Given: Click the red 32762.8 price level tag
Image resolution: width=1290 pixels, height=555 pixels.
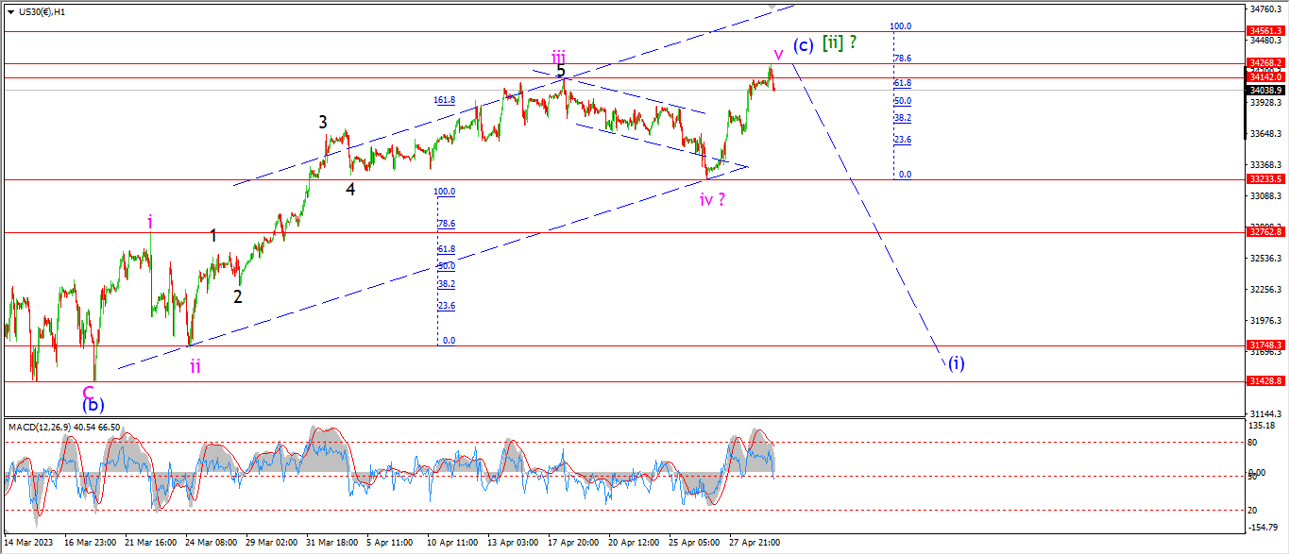Looking at the screenshot, I should (x=1265, y=231).
